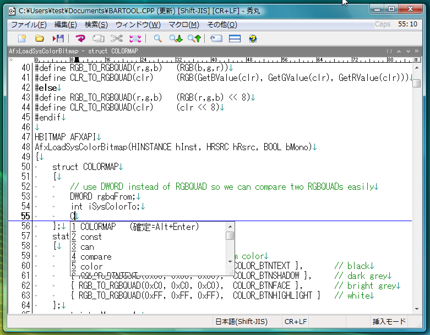
Task: Jump to next outline item with down arrow
Action: point(408,51)
